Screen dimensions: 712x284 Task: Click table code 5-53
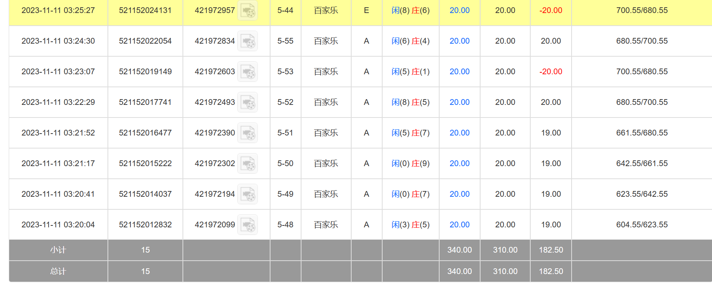click(285, 72)
